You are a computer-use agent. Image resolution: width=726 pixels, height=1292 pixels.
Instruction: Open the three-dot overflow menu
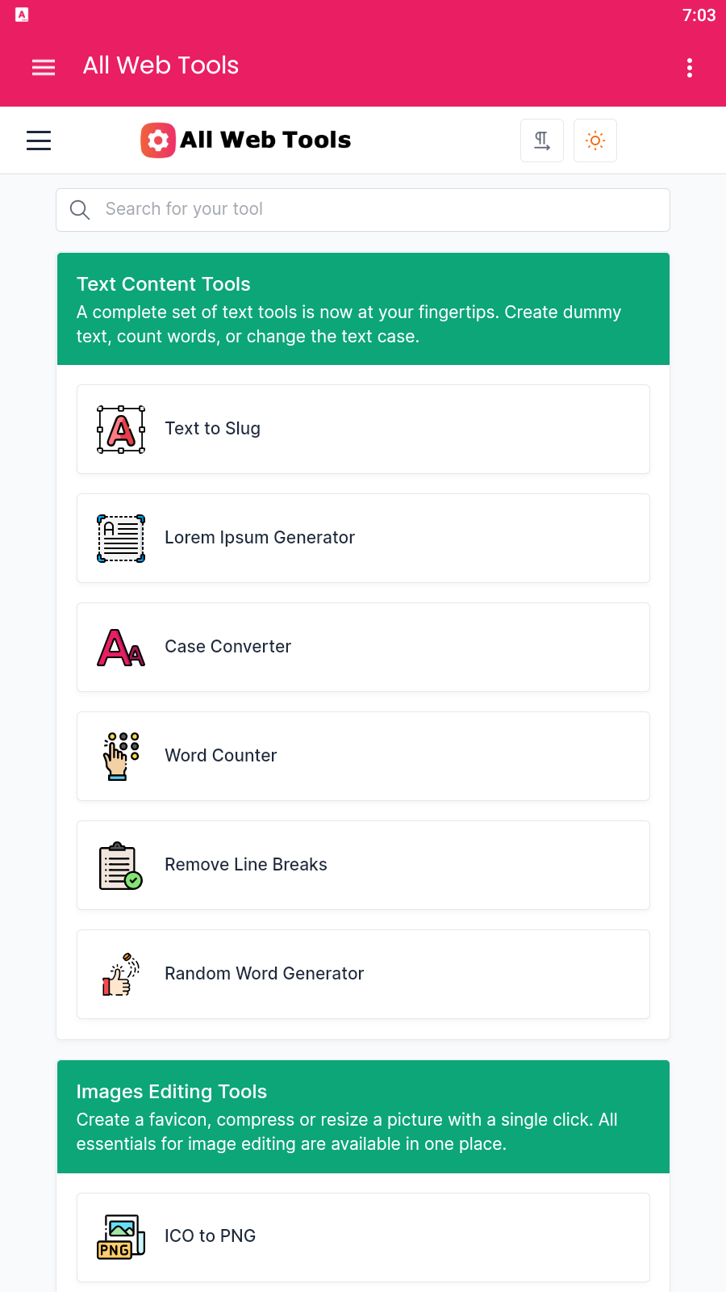689,67
